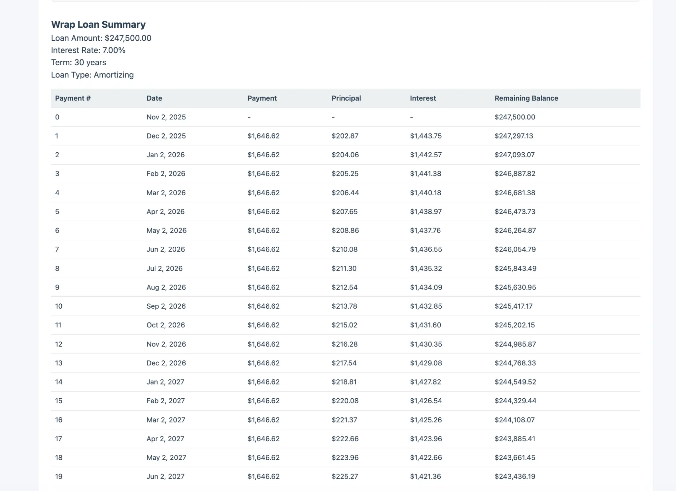Click the Payment column header
676x491 pixels.
262,98
